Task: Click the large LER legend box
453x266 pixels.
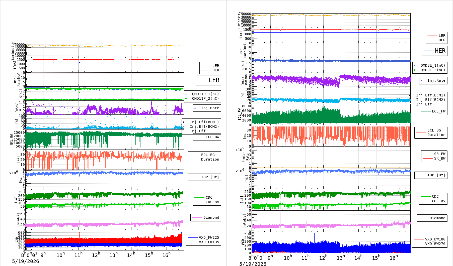Action: 208,80
